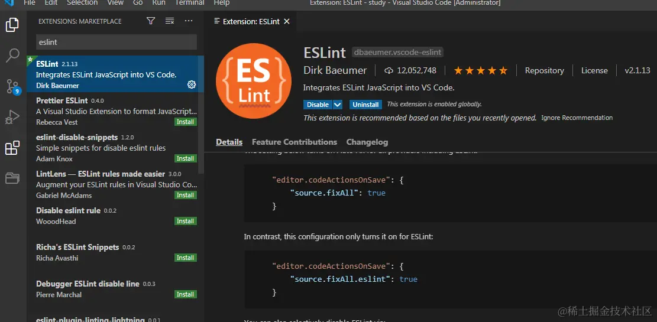This screenshot has width=657, height=322.
Task: Click the install count download icon
Action: click(x=389, y=71)
